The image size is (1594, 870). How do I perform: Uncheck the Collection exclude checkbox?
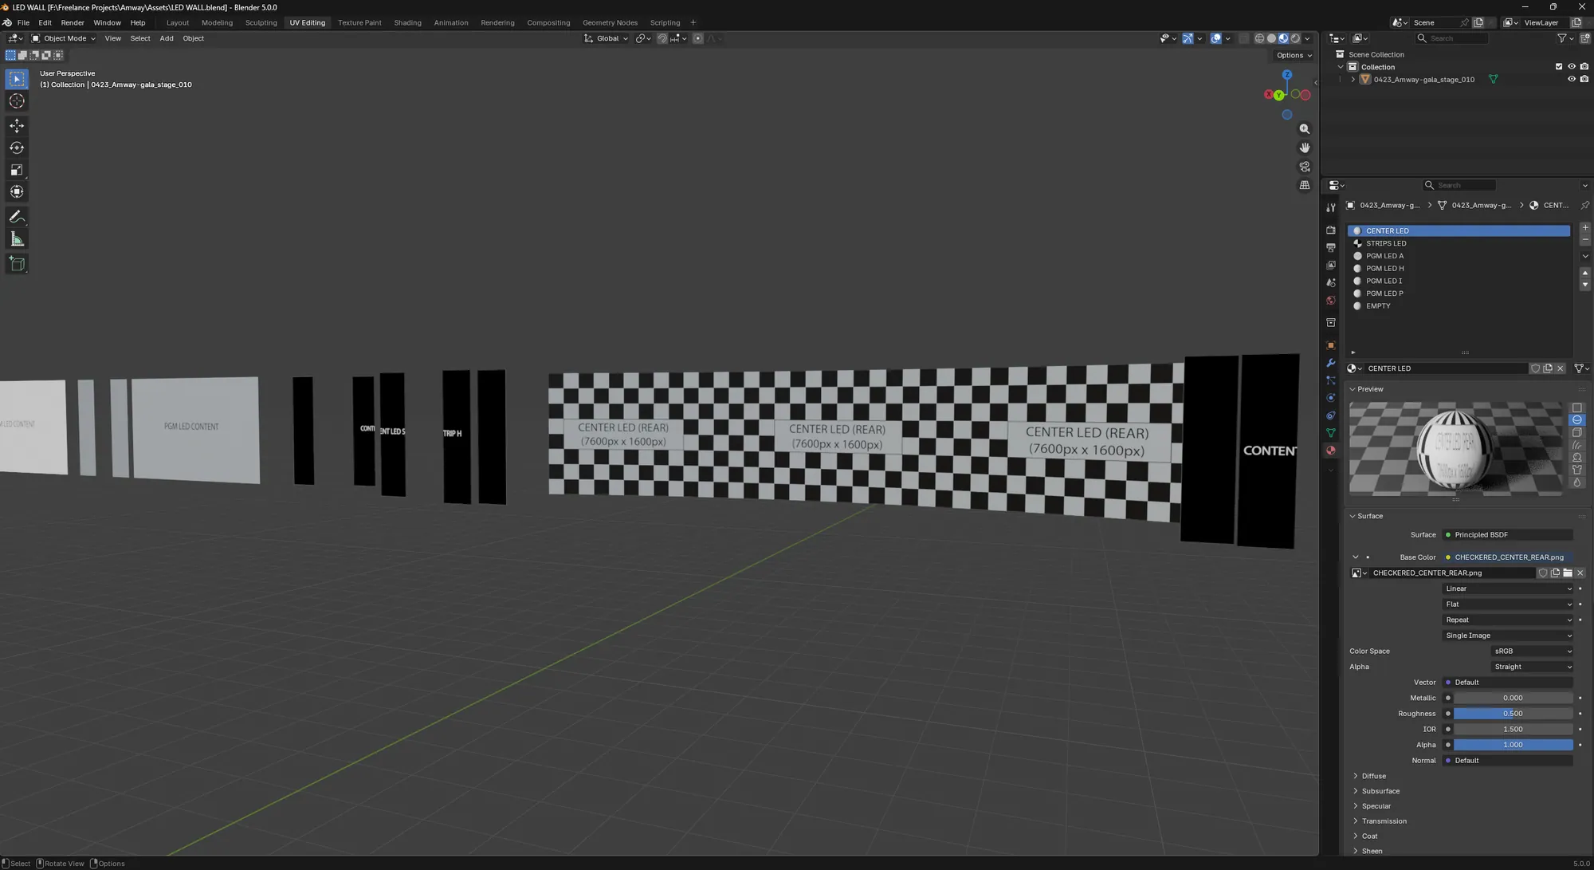click(x=1558, y=67)
